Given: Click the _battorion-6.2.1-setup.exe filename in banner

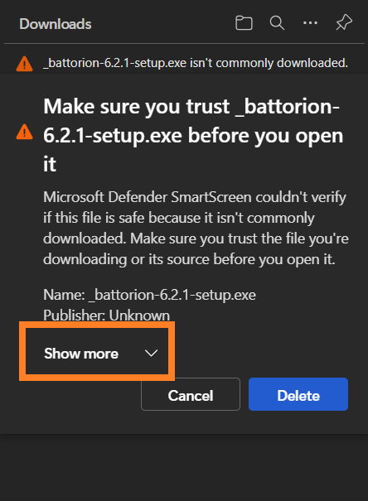Looking at the screenshot, I should point(114,63).
